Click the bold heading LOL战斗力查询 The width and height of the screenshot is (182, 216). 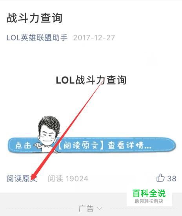91,80
